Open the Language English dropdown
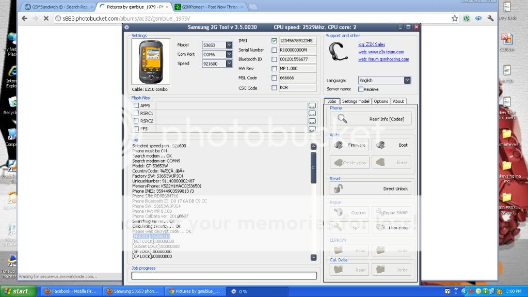The height and width of the screenshot is (297, 528). [407, 81]
